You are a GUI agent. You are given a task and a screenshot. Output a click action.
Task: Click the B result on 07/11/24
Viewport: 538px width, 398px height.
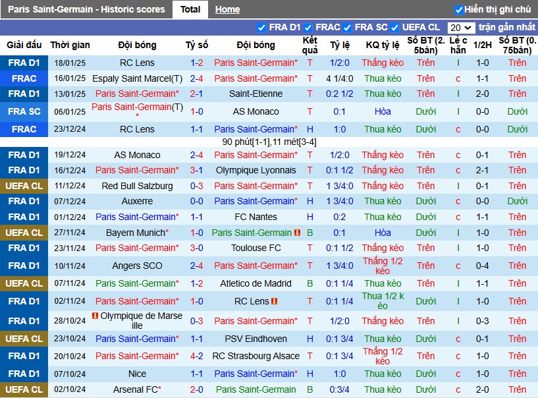pos(310,283)
